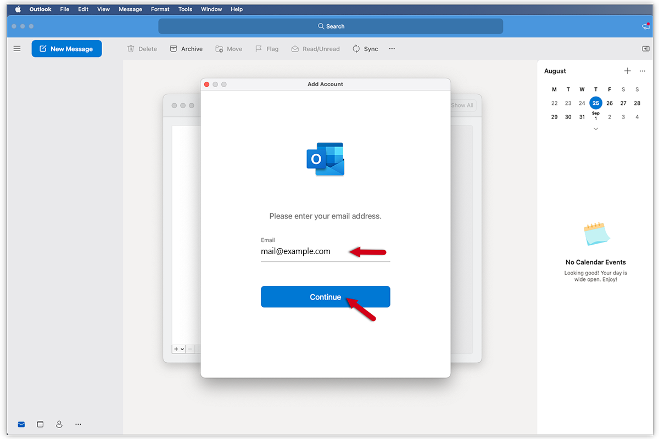This screenshot has width=659, height=439.
Task: Open the People contacts view
Action: pyautogui.click(x=59, y=424)
